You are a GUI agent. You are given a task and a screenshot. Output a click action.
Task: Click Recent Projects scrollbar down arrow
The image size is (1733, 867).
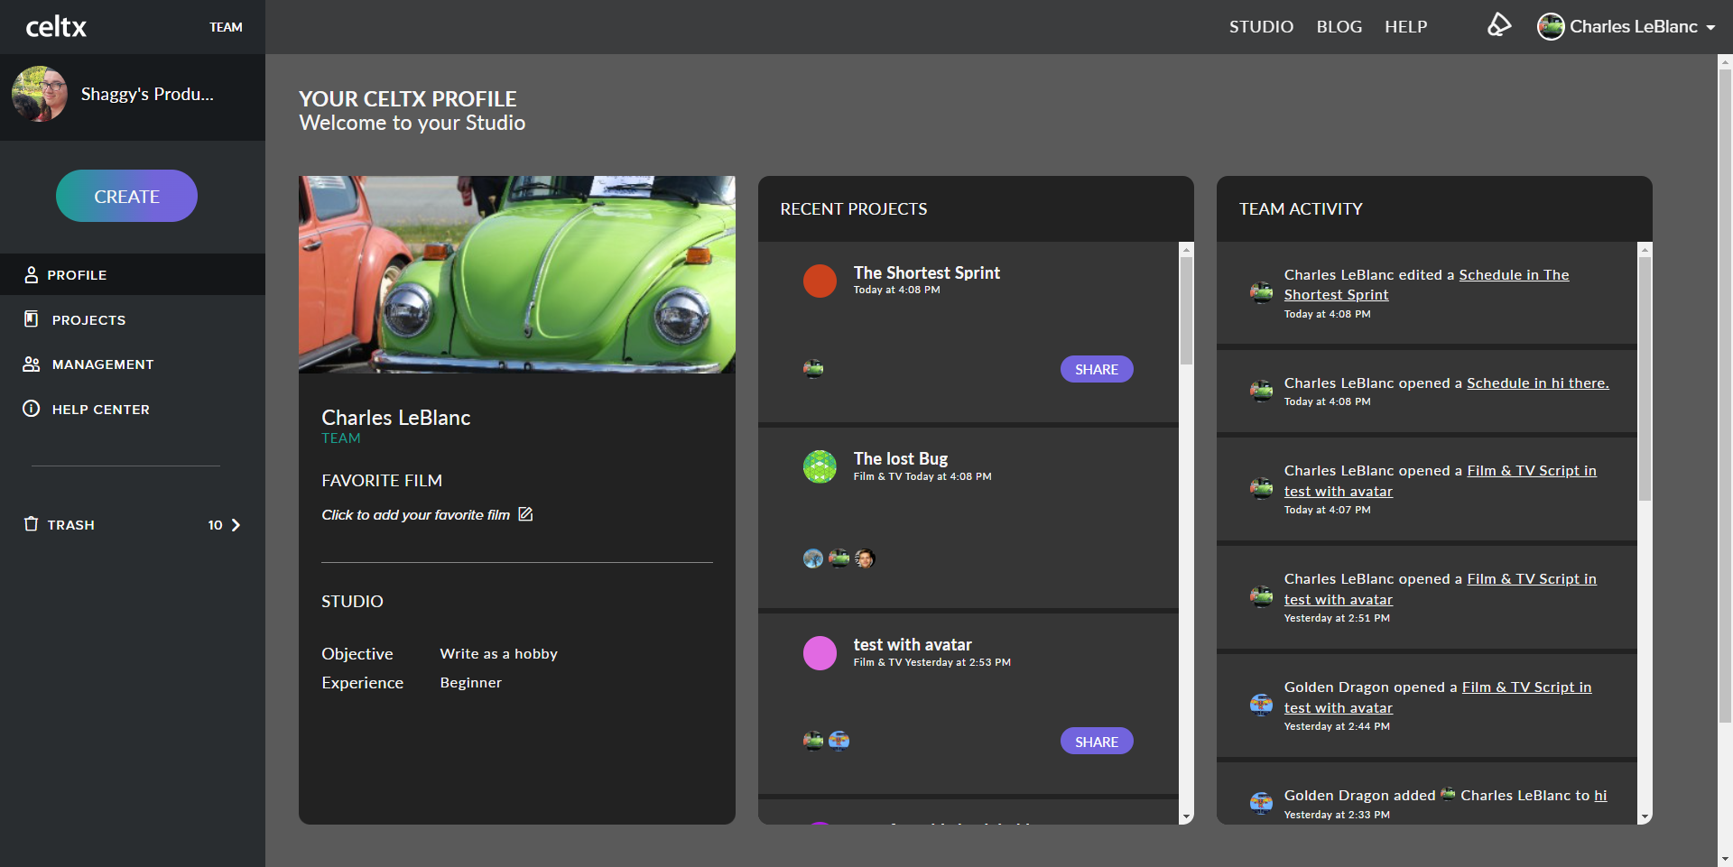click(x=1186, y=816)
